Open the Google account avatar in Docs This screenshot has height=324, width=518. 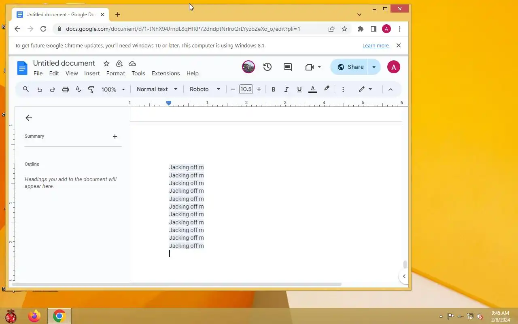pos(394,67)
